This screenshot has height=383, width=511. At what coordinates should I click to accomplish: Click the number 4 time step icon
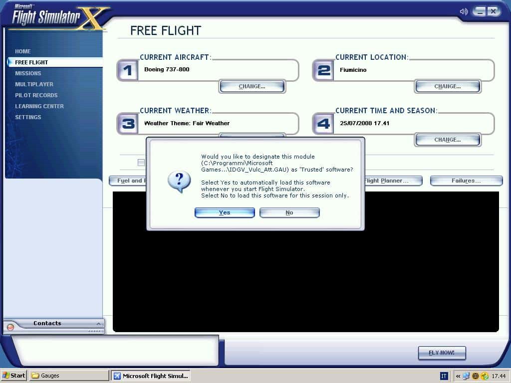(324, 124)
